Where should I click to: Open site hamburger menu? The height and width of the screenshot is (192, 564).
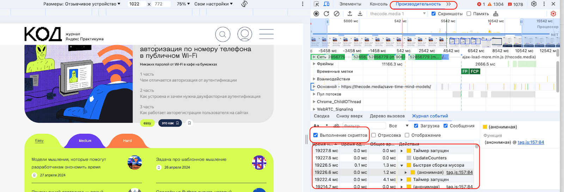click(x=266, y=34)
